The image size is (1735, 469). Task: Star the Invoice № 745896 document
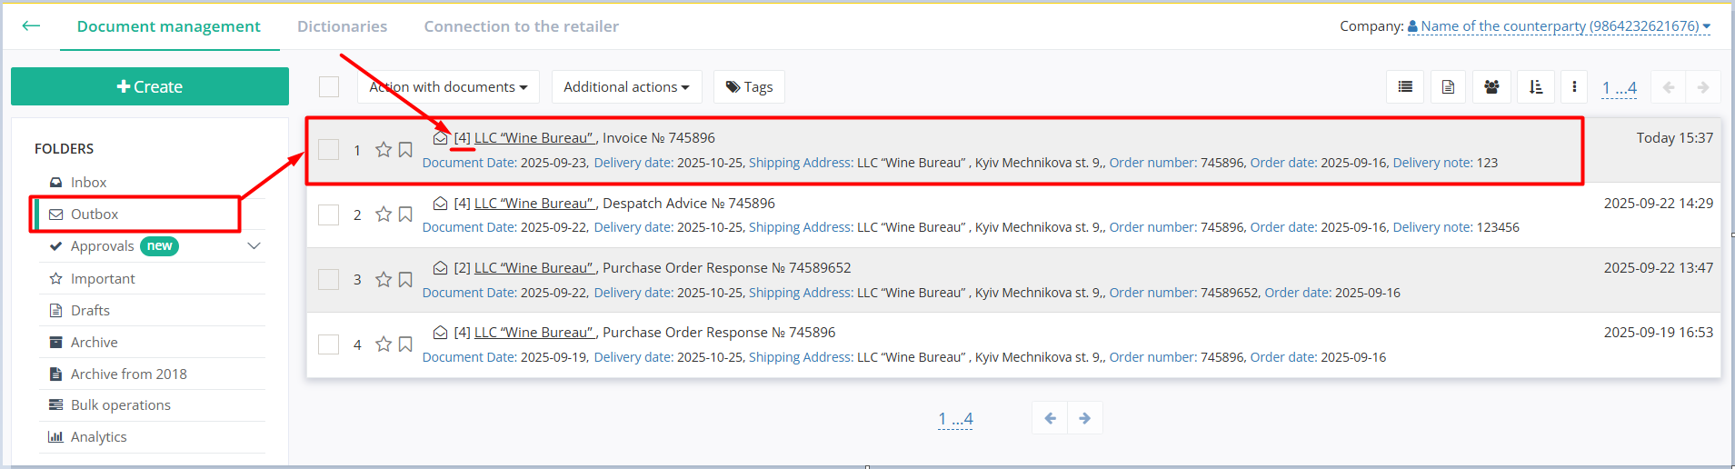click(384, 149)
